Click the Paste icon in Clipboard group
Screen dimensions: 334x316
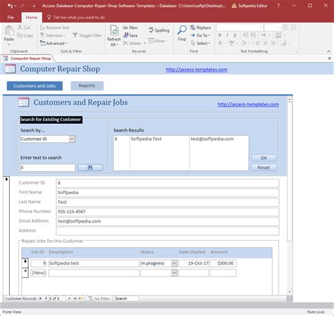point(9,31)
